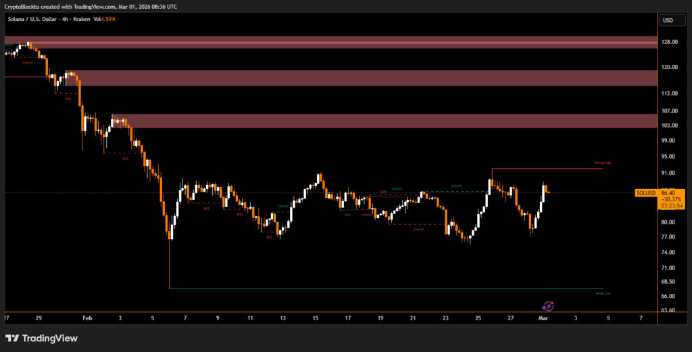The width and height of the screenshot is (692, 352).
Task: Click the Feb marker on the time axis
Action: 86,317
